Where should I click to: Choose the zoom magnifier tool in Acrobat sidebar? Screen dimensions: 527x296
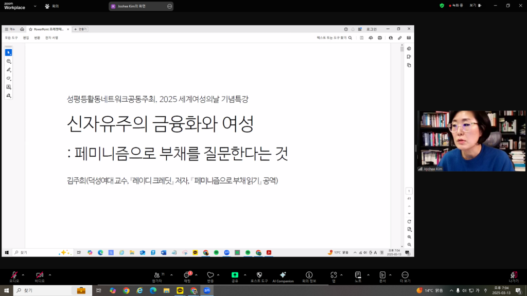click(9, 62)
